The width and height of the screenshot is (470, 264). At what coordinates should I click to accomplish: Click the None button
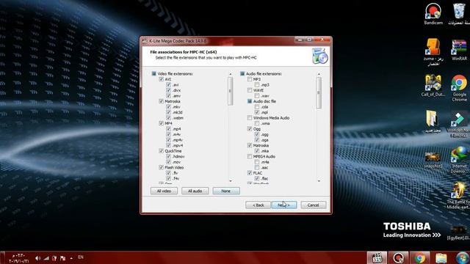[x=226, y=191]
